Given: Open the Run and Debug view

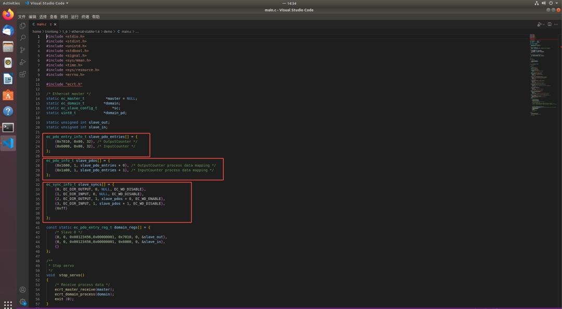Looking at the screenshot, I should [x=22, y=62].
